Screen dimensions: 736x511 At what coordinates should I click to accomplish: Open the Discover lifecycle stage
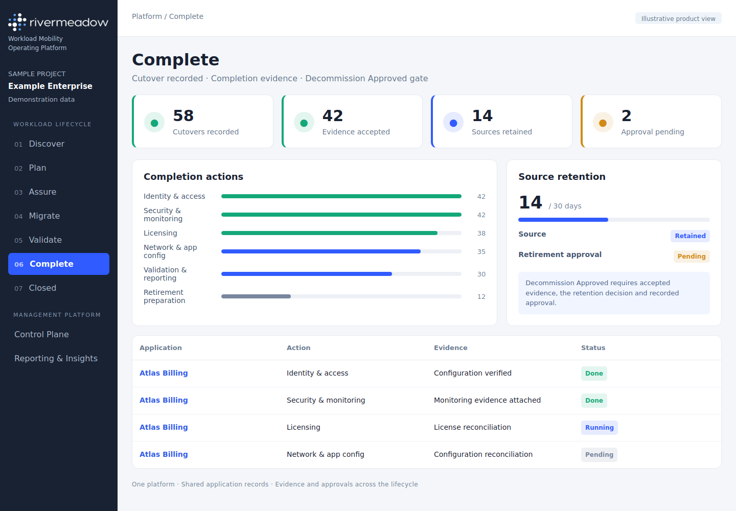click(x=59, y=144)
